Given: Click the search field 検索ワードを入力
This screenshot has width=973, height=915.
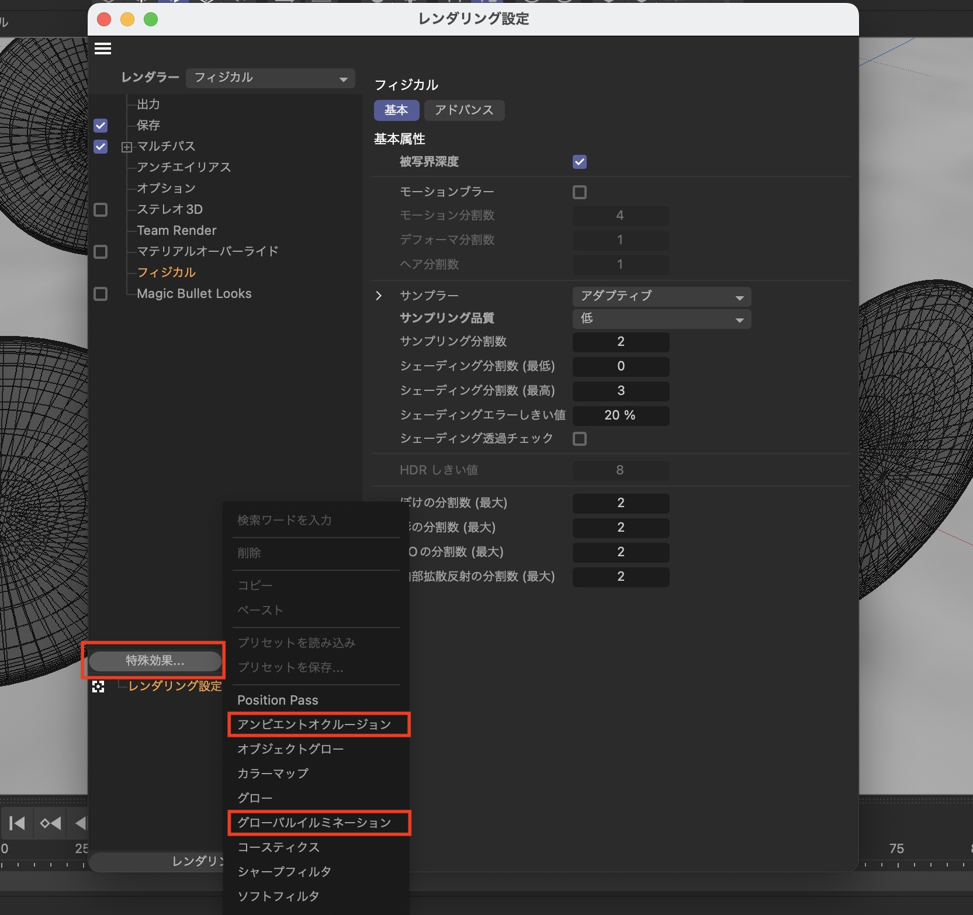Looking at the screenshot, I should coord(316,520).
